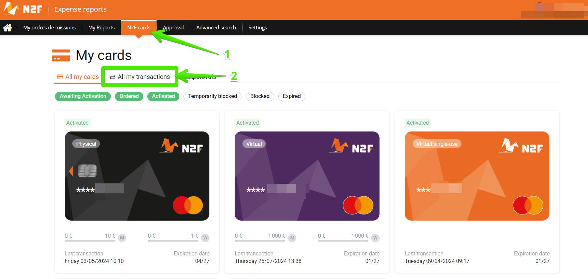
Task: Click the M badge beside the 10 € limit
Action: click(x=122, y=238)
